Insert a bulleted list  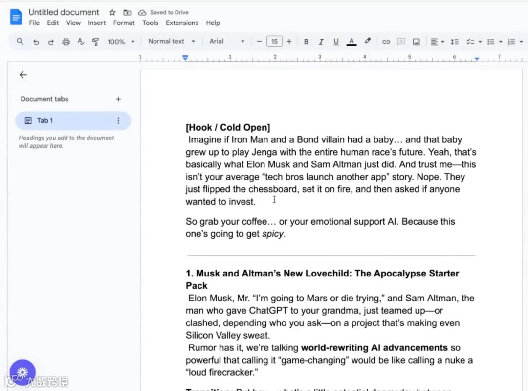tap(491, 42)
